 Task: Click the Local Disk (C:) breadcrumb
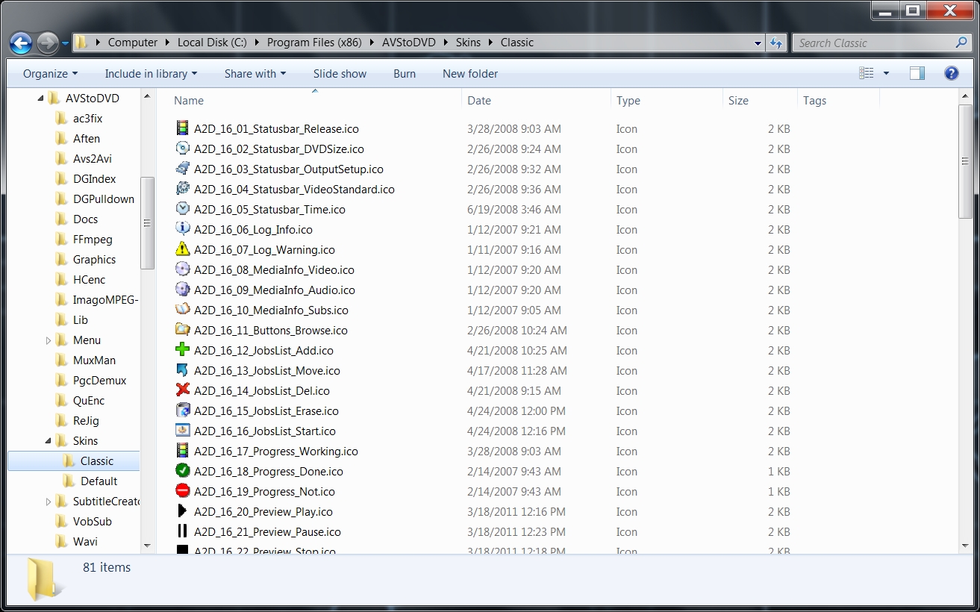212,43
